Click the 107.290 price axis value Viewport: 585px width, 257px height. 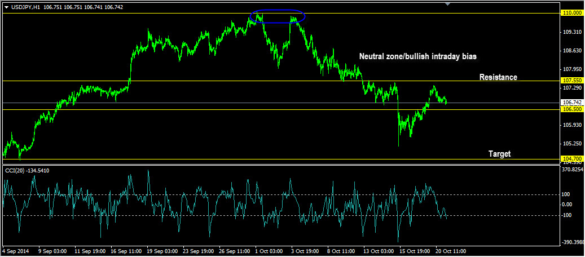click(573, 88)
